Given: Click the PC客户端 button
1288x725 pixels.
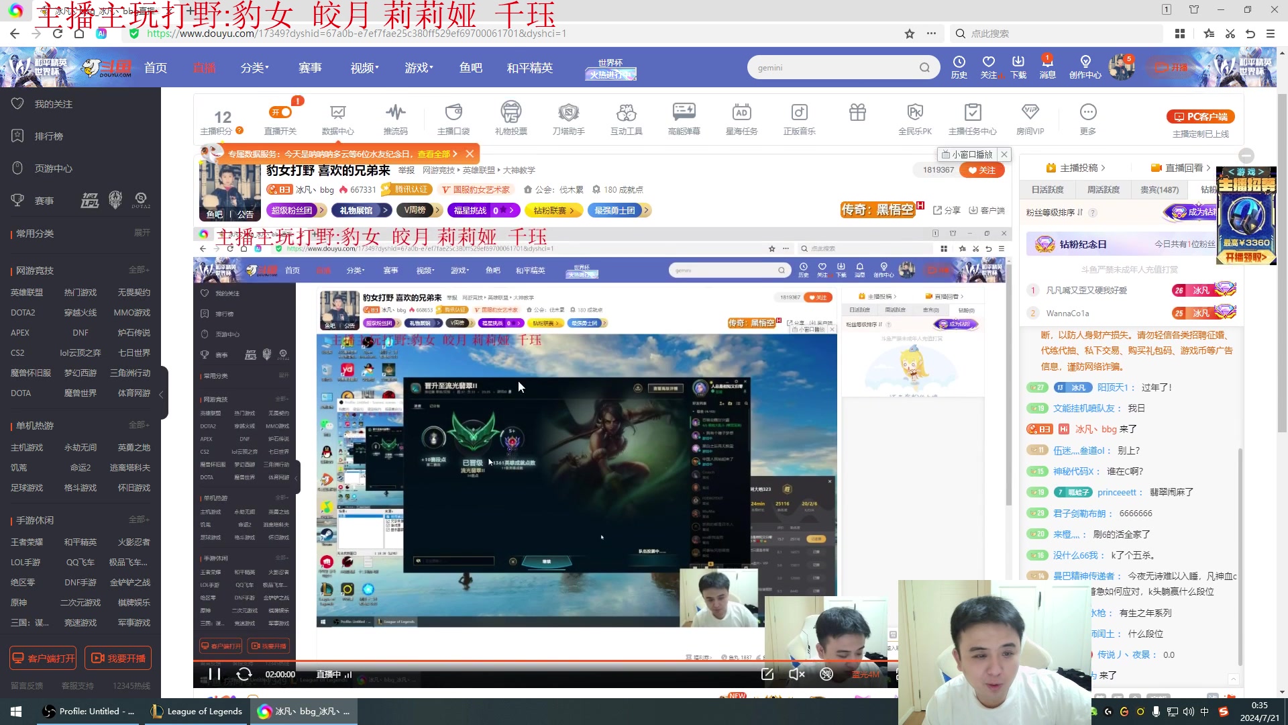Looking at the screenshot, I should click(1201, 117).
